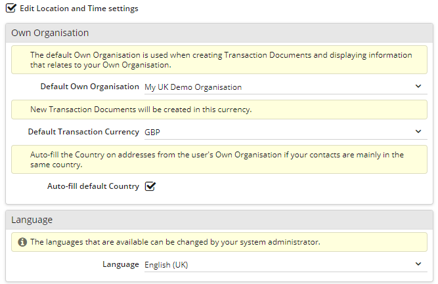
Task: Click the system administrator languages note text
Action: tap(175, 242)
